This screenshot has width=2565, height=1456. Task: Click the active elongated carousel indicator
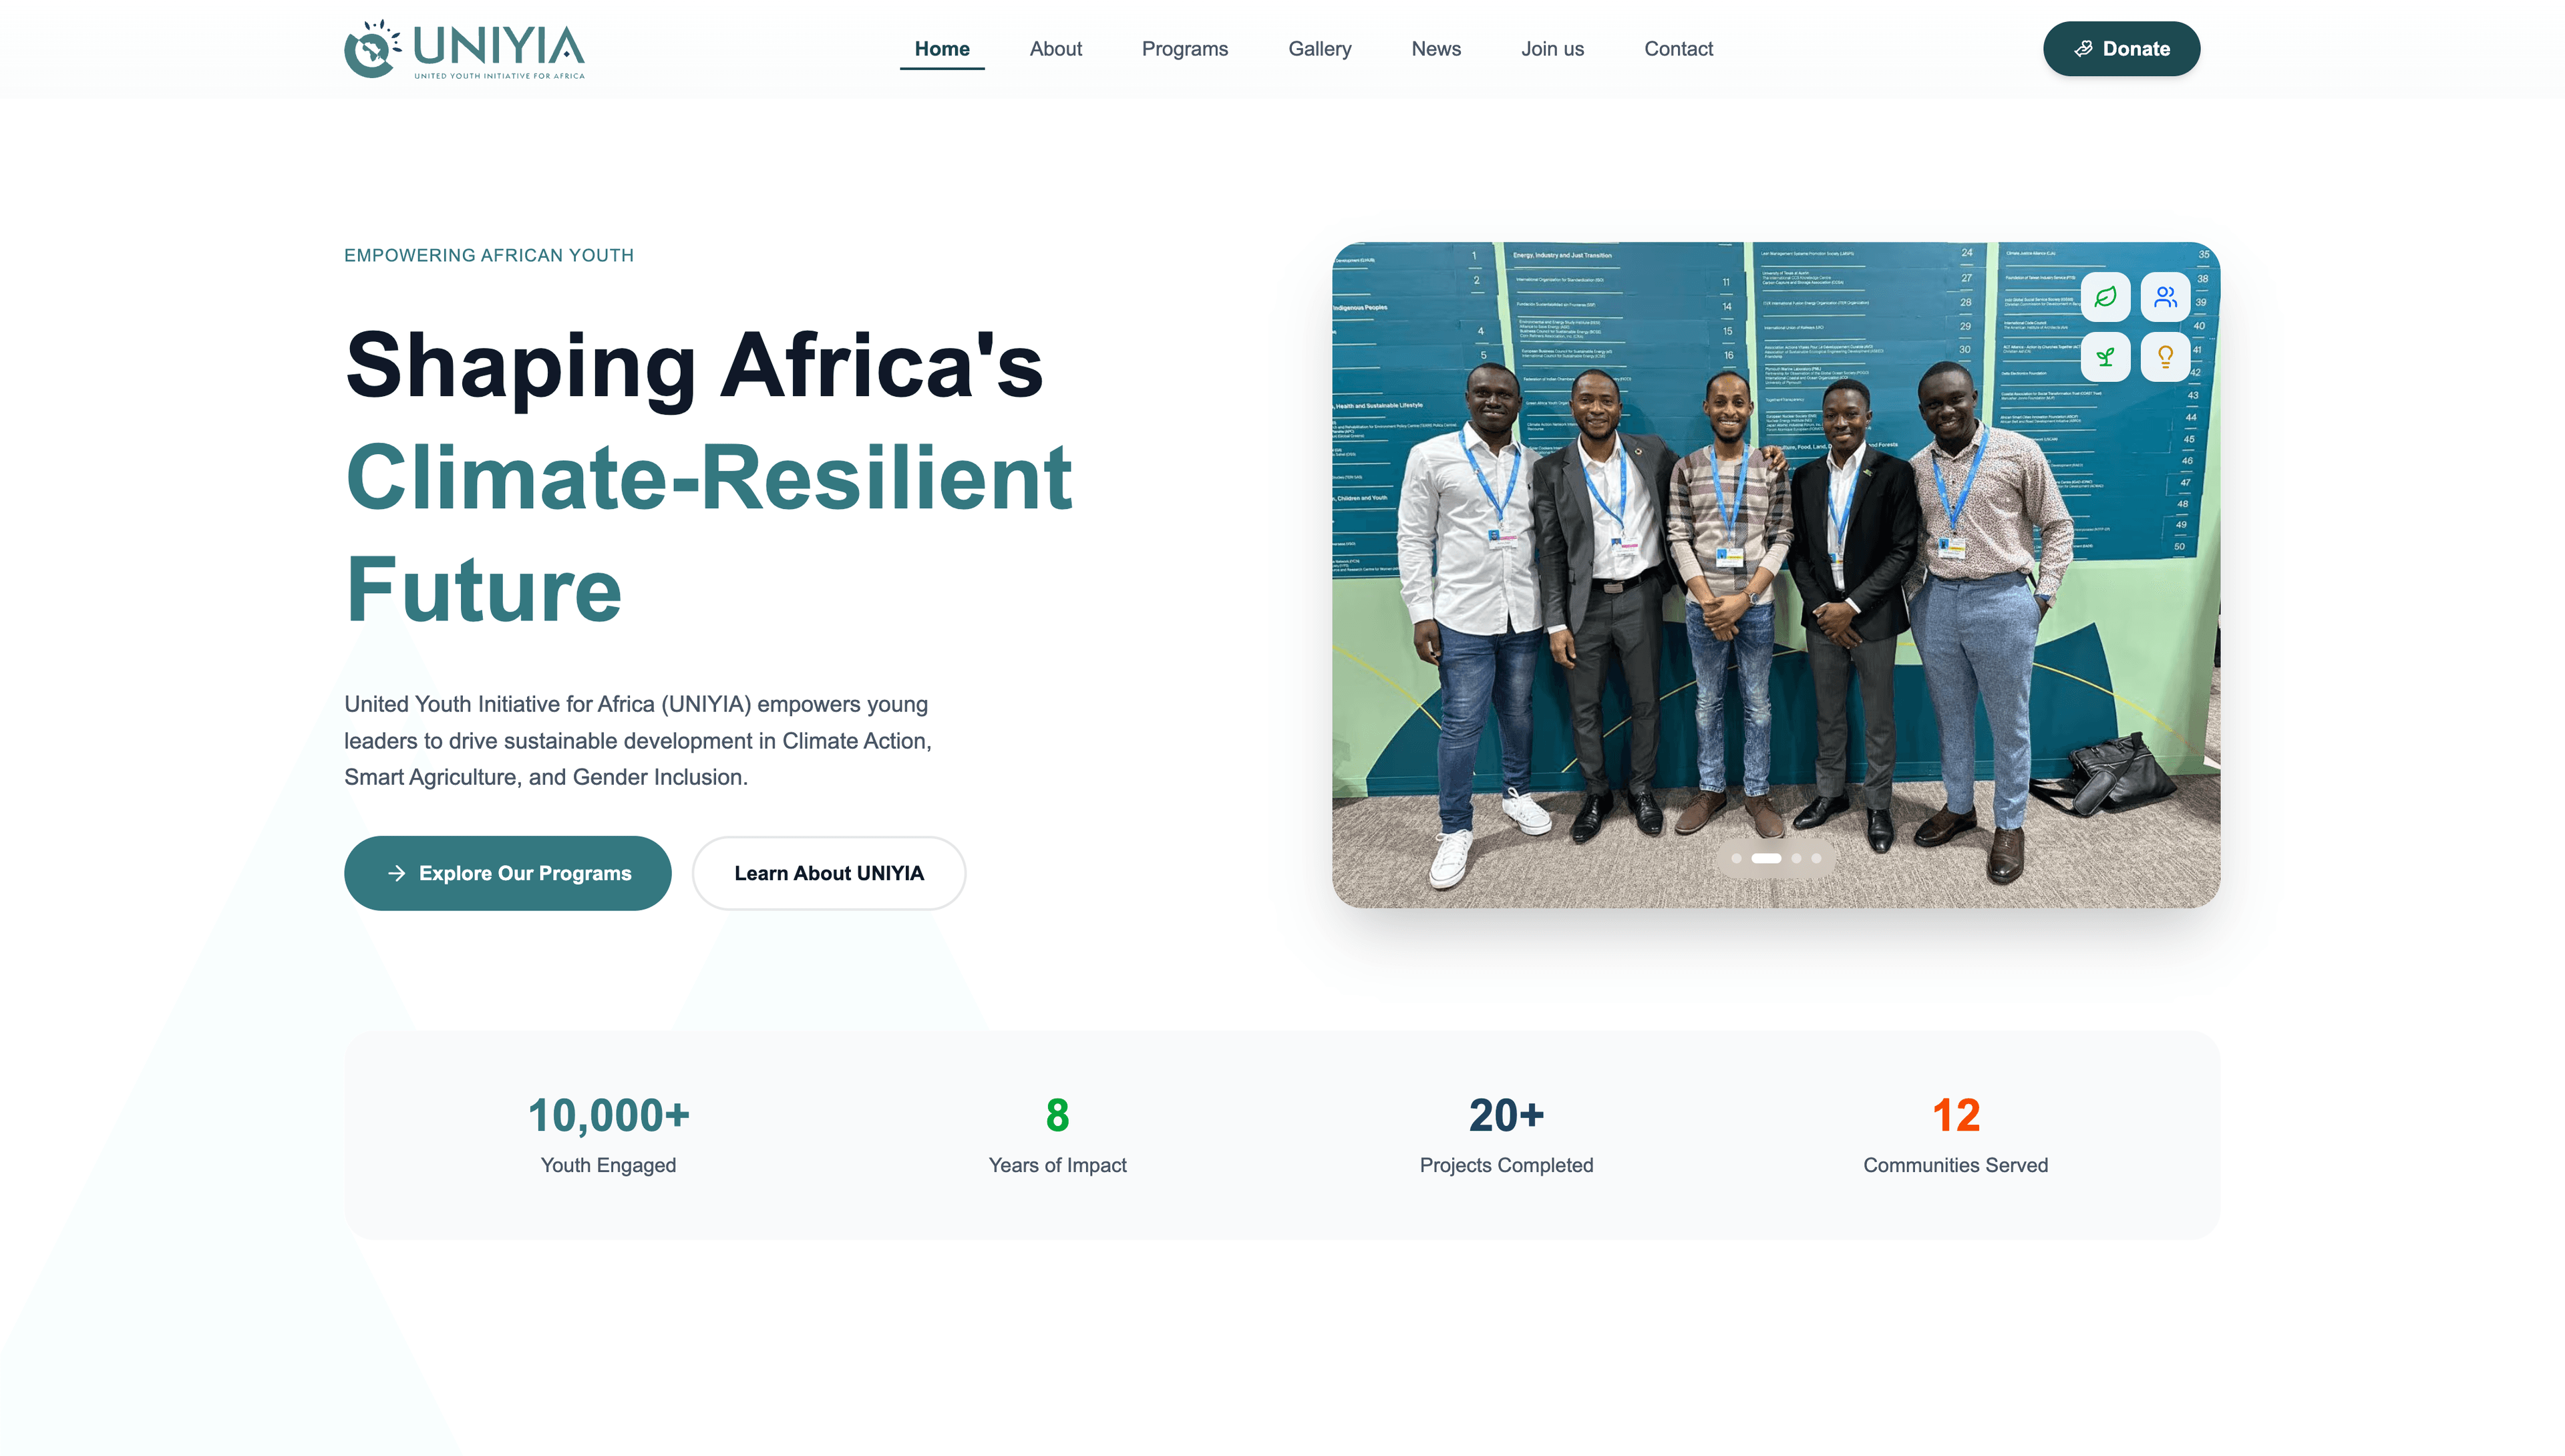click(x=1766, y=858)
